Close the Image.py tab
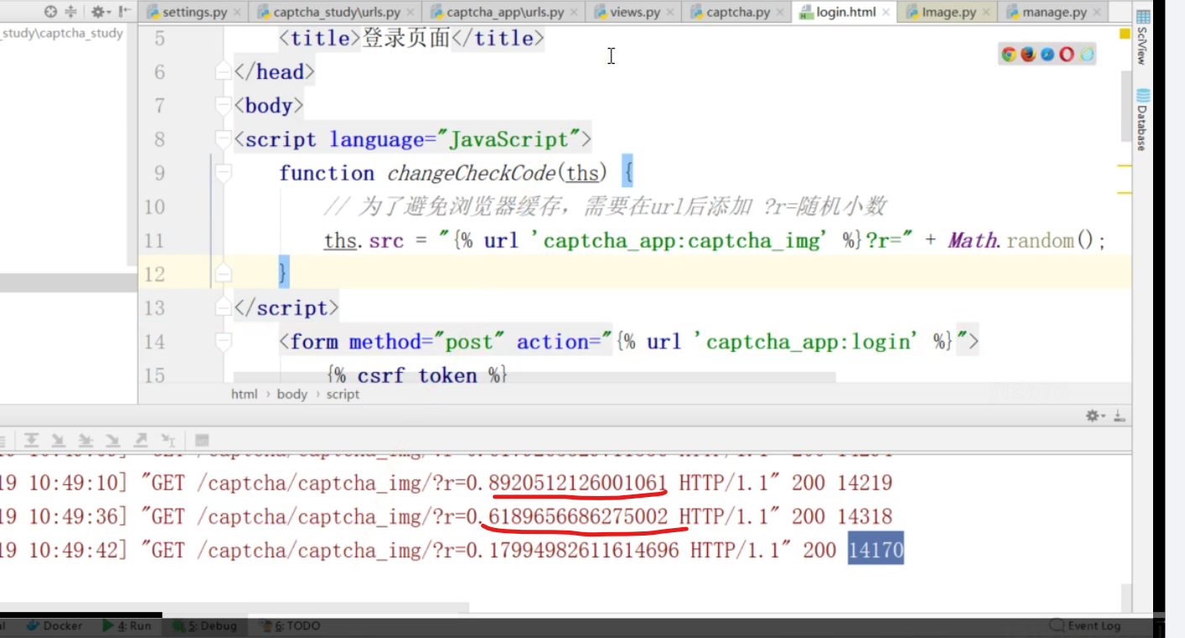The height and width of the screenshot is (638, 1185). click(987, 13)
